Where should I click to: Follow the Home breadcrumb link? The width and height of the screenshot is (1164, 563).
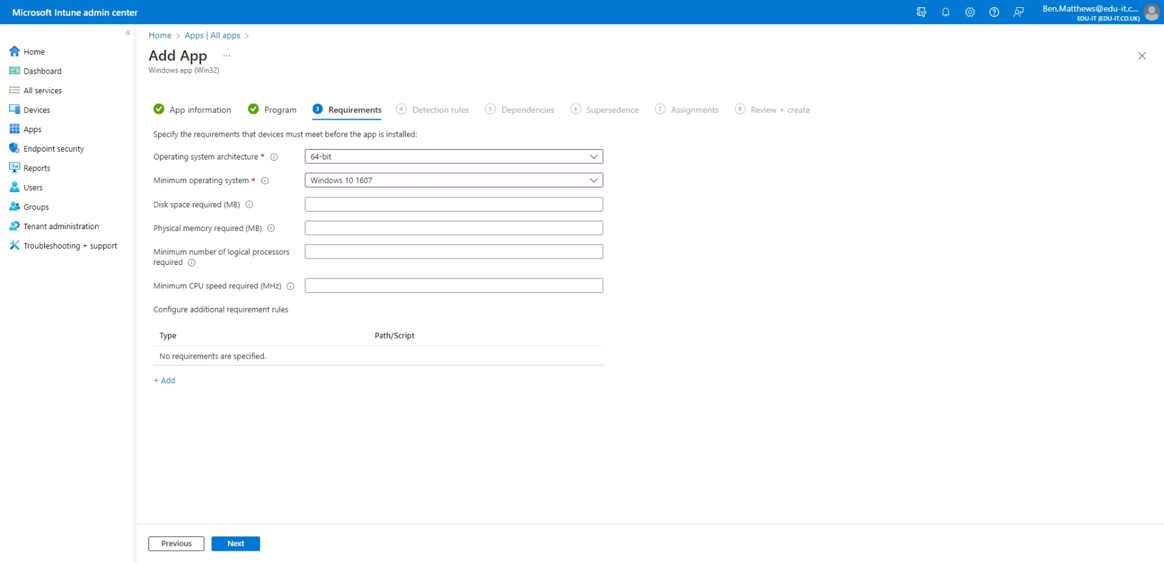(x=159, y=35)
